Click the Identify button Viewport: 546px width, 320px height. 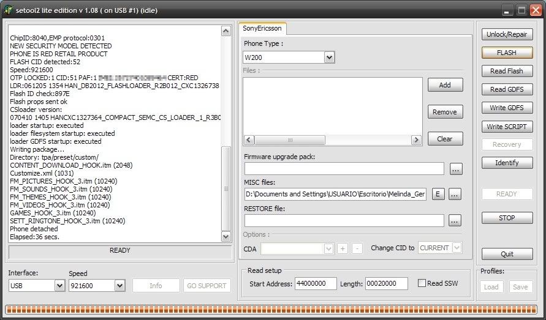tap(507, 163)
